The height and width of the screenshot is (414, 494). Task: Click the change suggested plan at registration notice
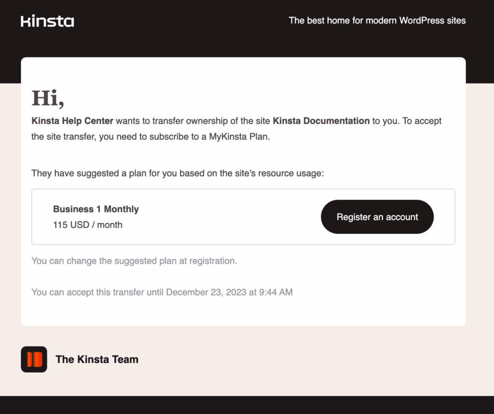coord(133,261)
